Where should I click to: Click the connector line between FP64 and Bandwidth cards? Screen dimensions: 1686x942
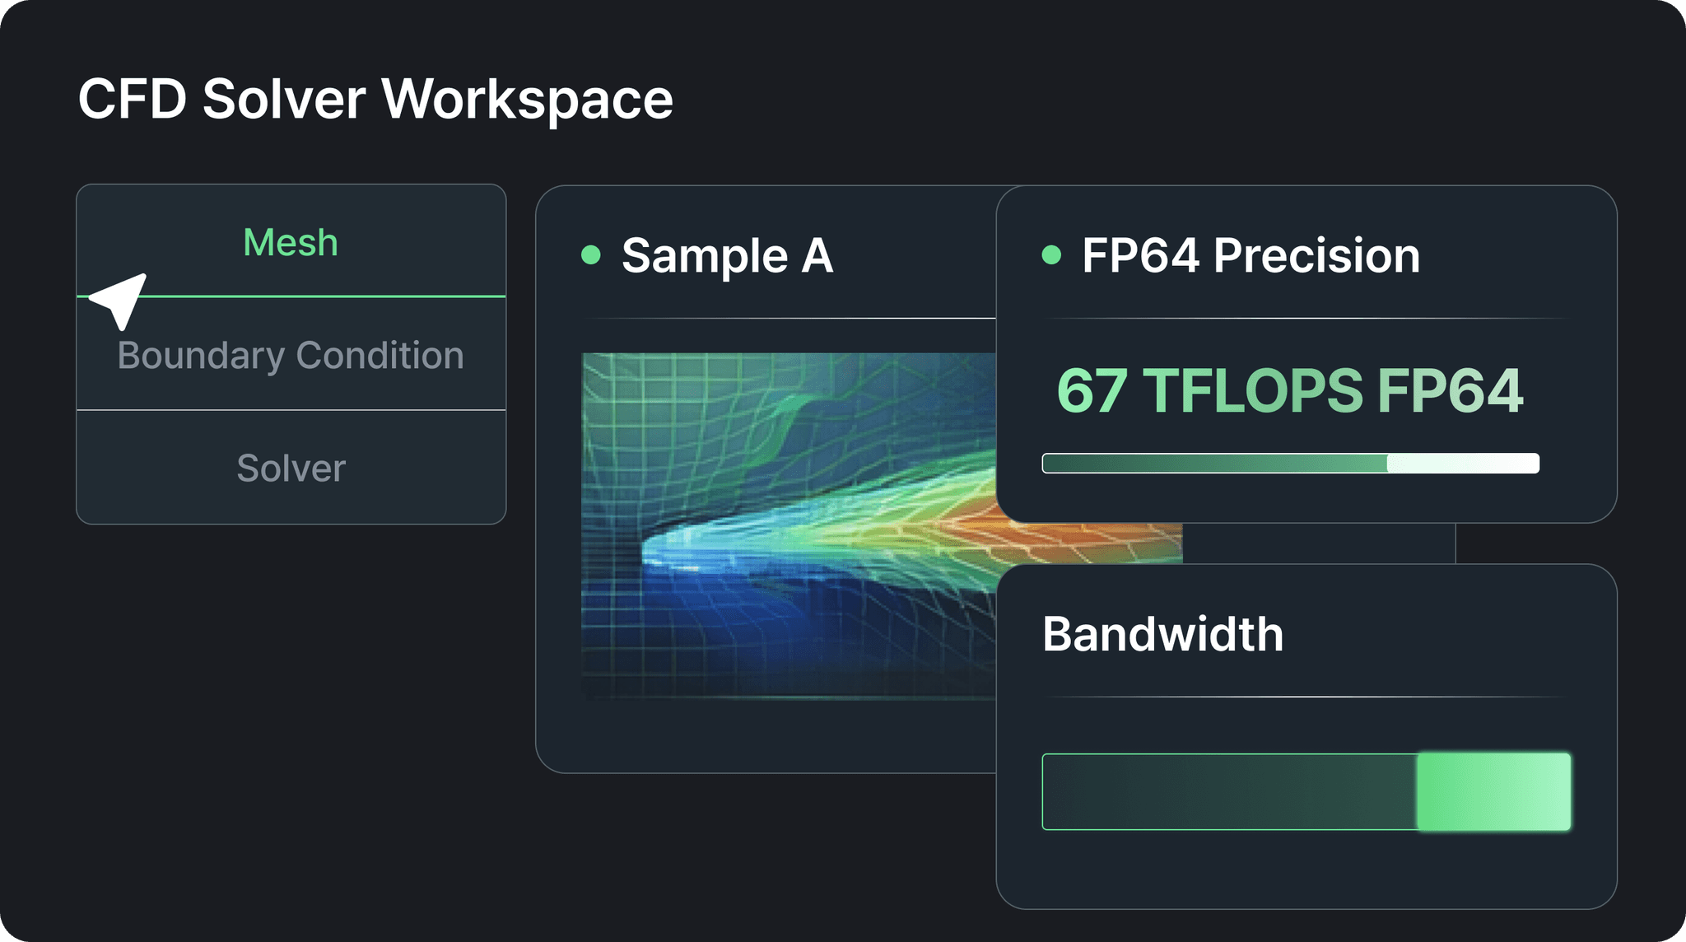[x=1455, y=543]
